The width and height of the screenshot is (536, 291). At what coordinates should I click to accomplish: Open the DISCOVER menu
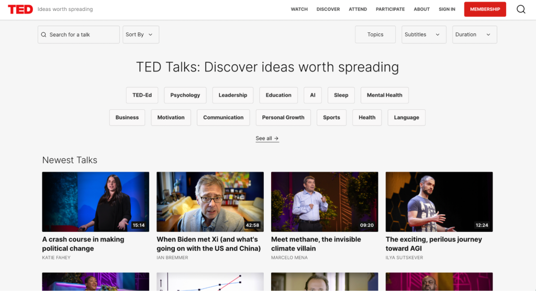(x=328, y=9)
